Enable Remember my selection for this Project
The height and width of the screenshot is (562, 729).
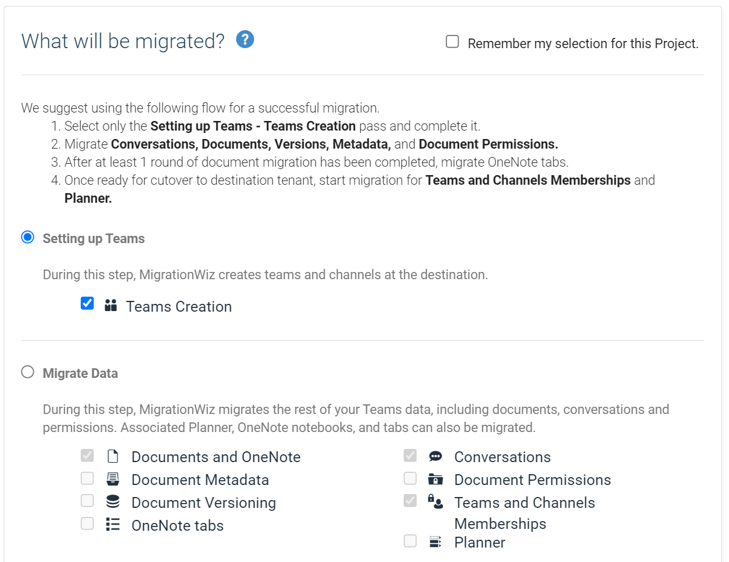(x=452, y=42)
